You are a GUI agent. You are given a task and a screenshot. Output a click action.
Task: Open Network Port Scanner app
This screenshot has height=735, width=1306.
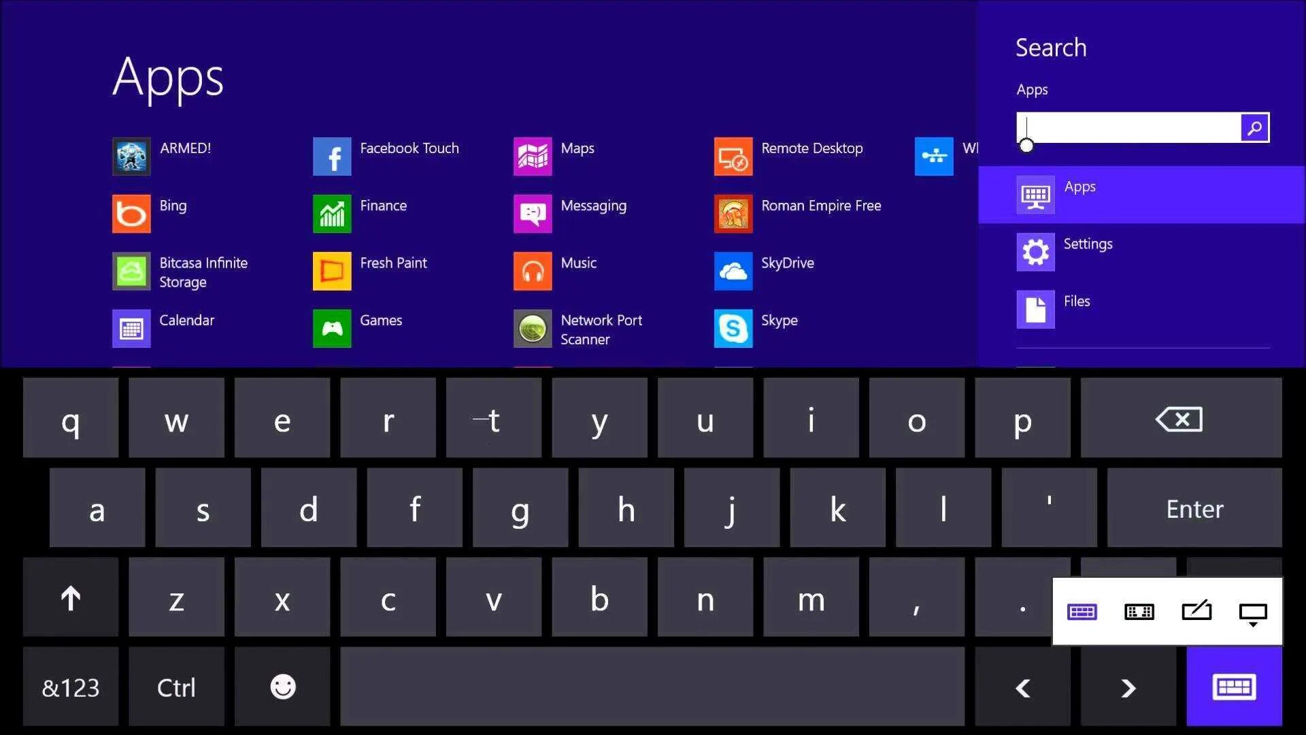pos(532,329)
